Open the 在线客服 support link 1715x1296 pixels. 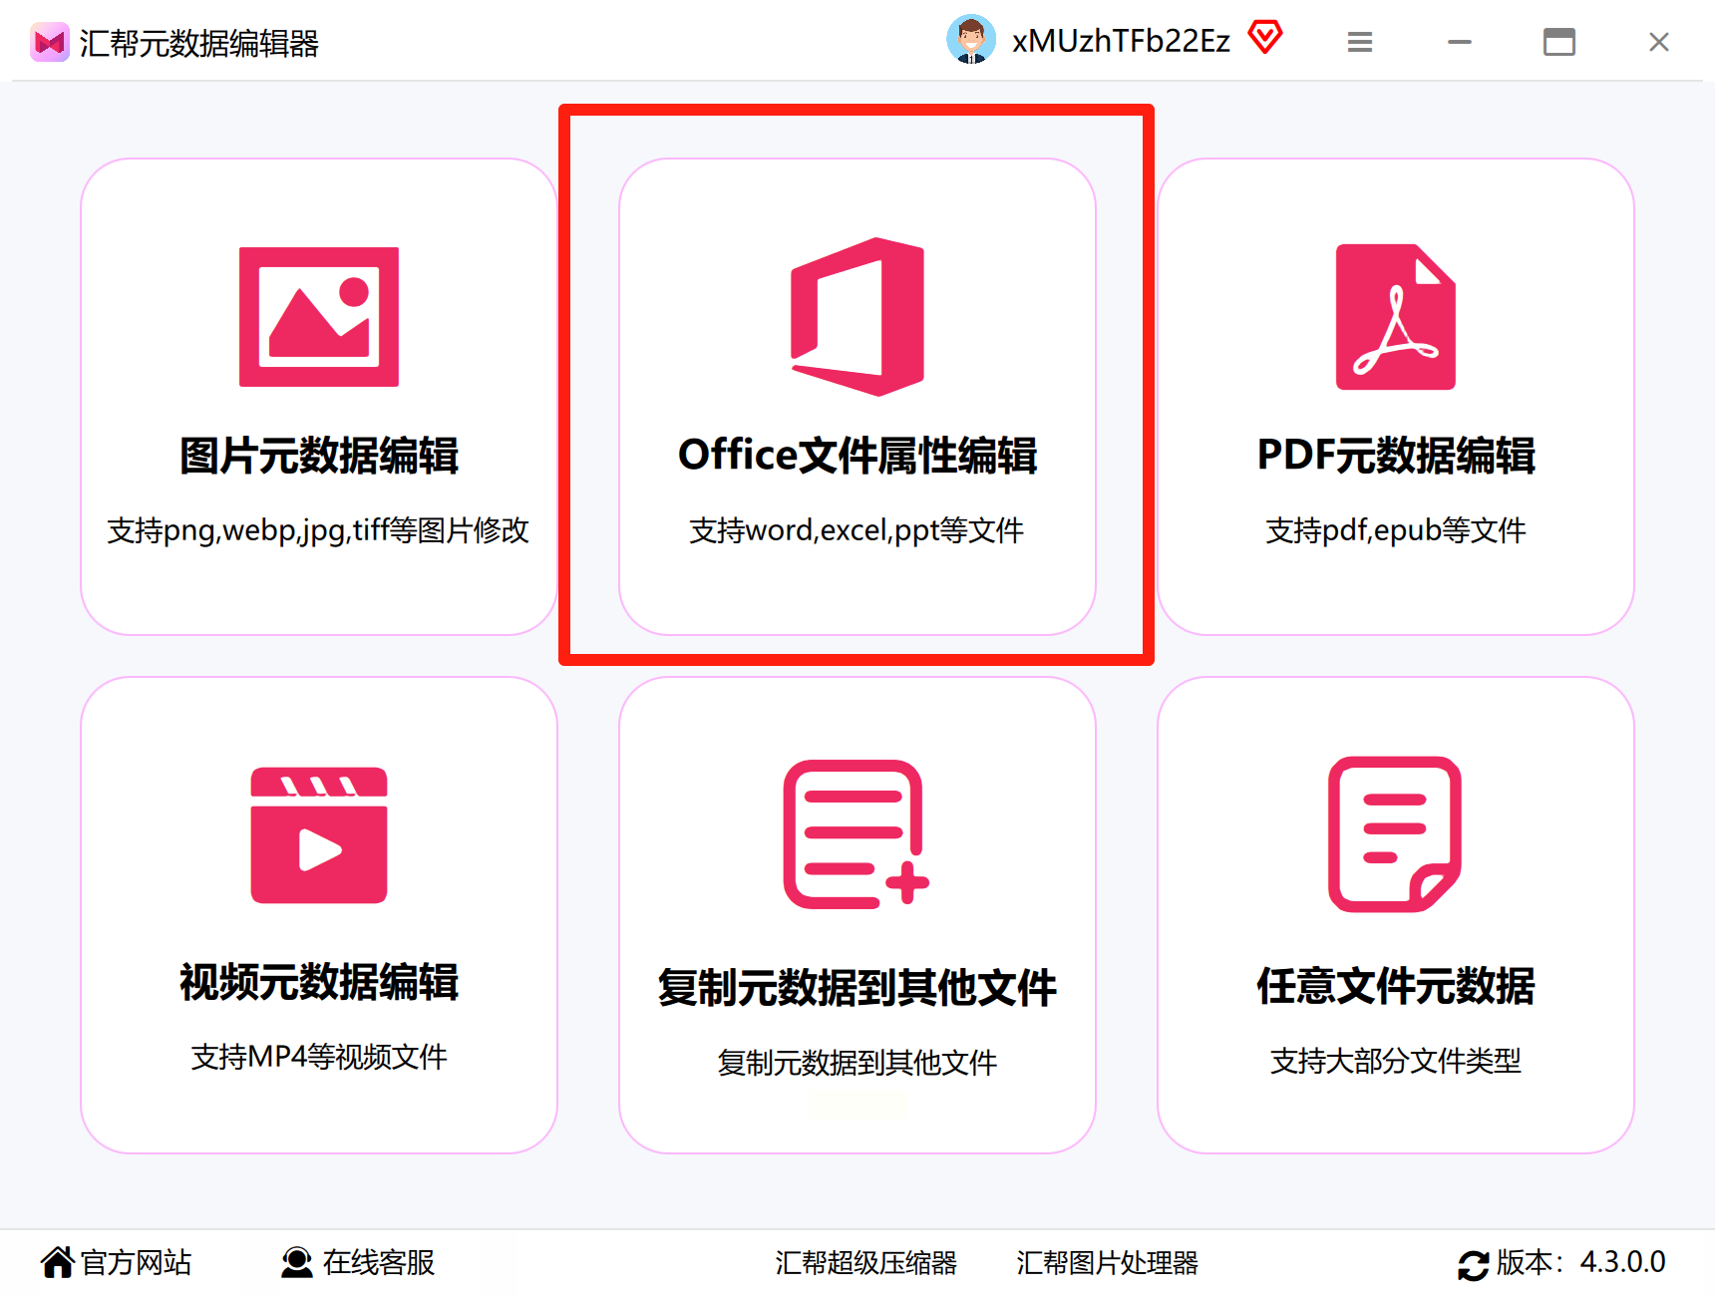click(x=379, y=1262)
